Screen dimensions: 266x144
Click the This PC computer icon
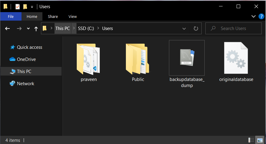coord(12,72)
